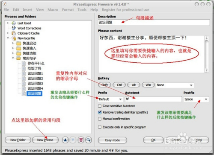Open the Insert menu

tap(27, 10)
